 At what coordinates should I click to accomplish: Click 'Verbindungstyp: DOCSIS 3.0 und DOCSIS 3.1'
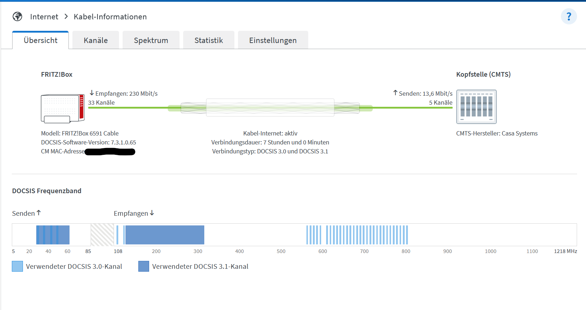point(270,151)
